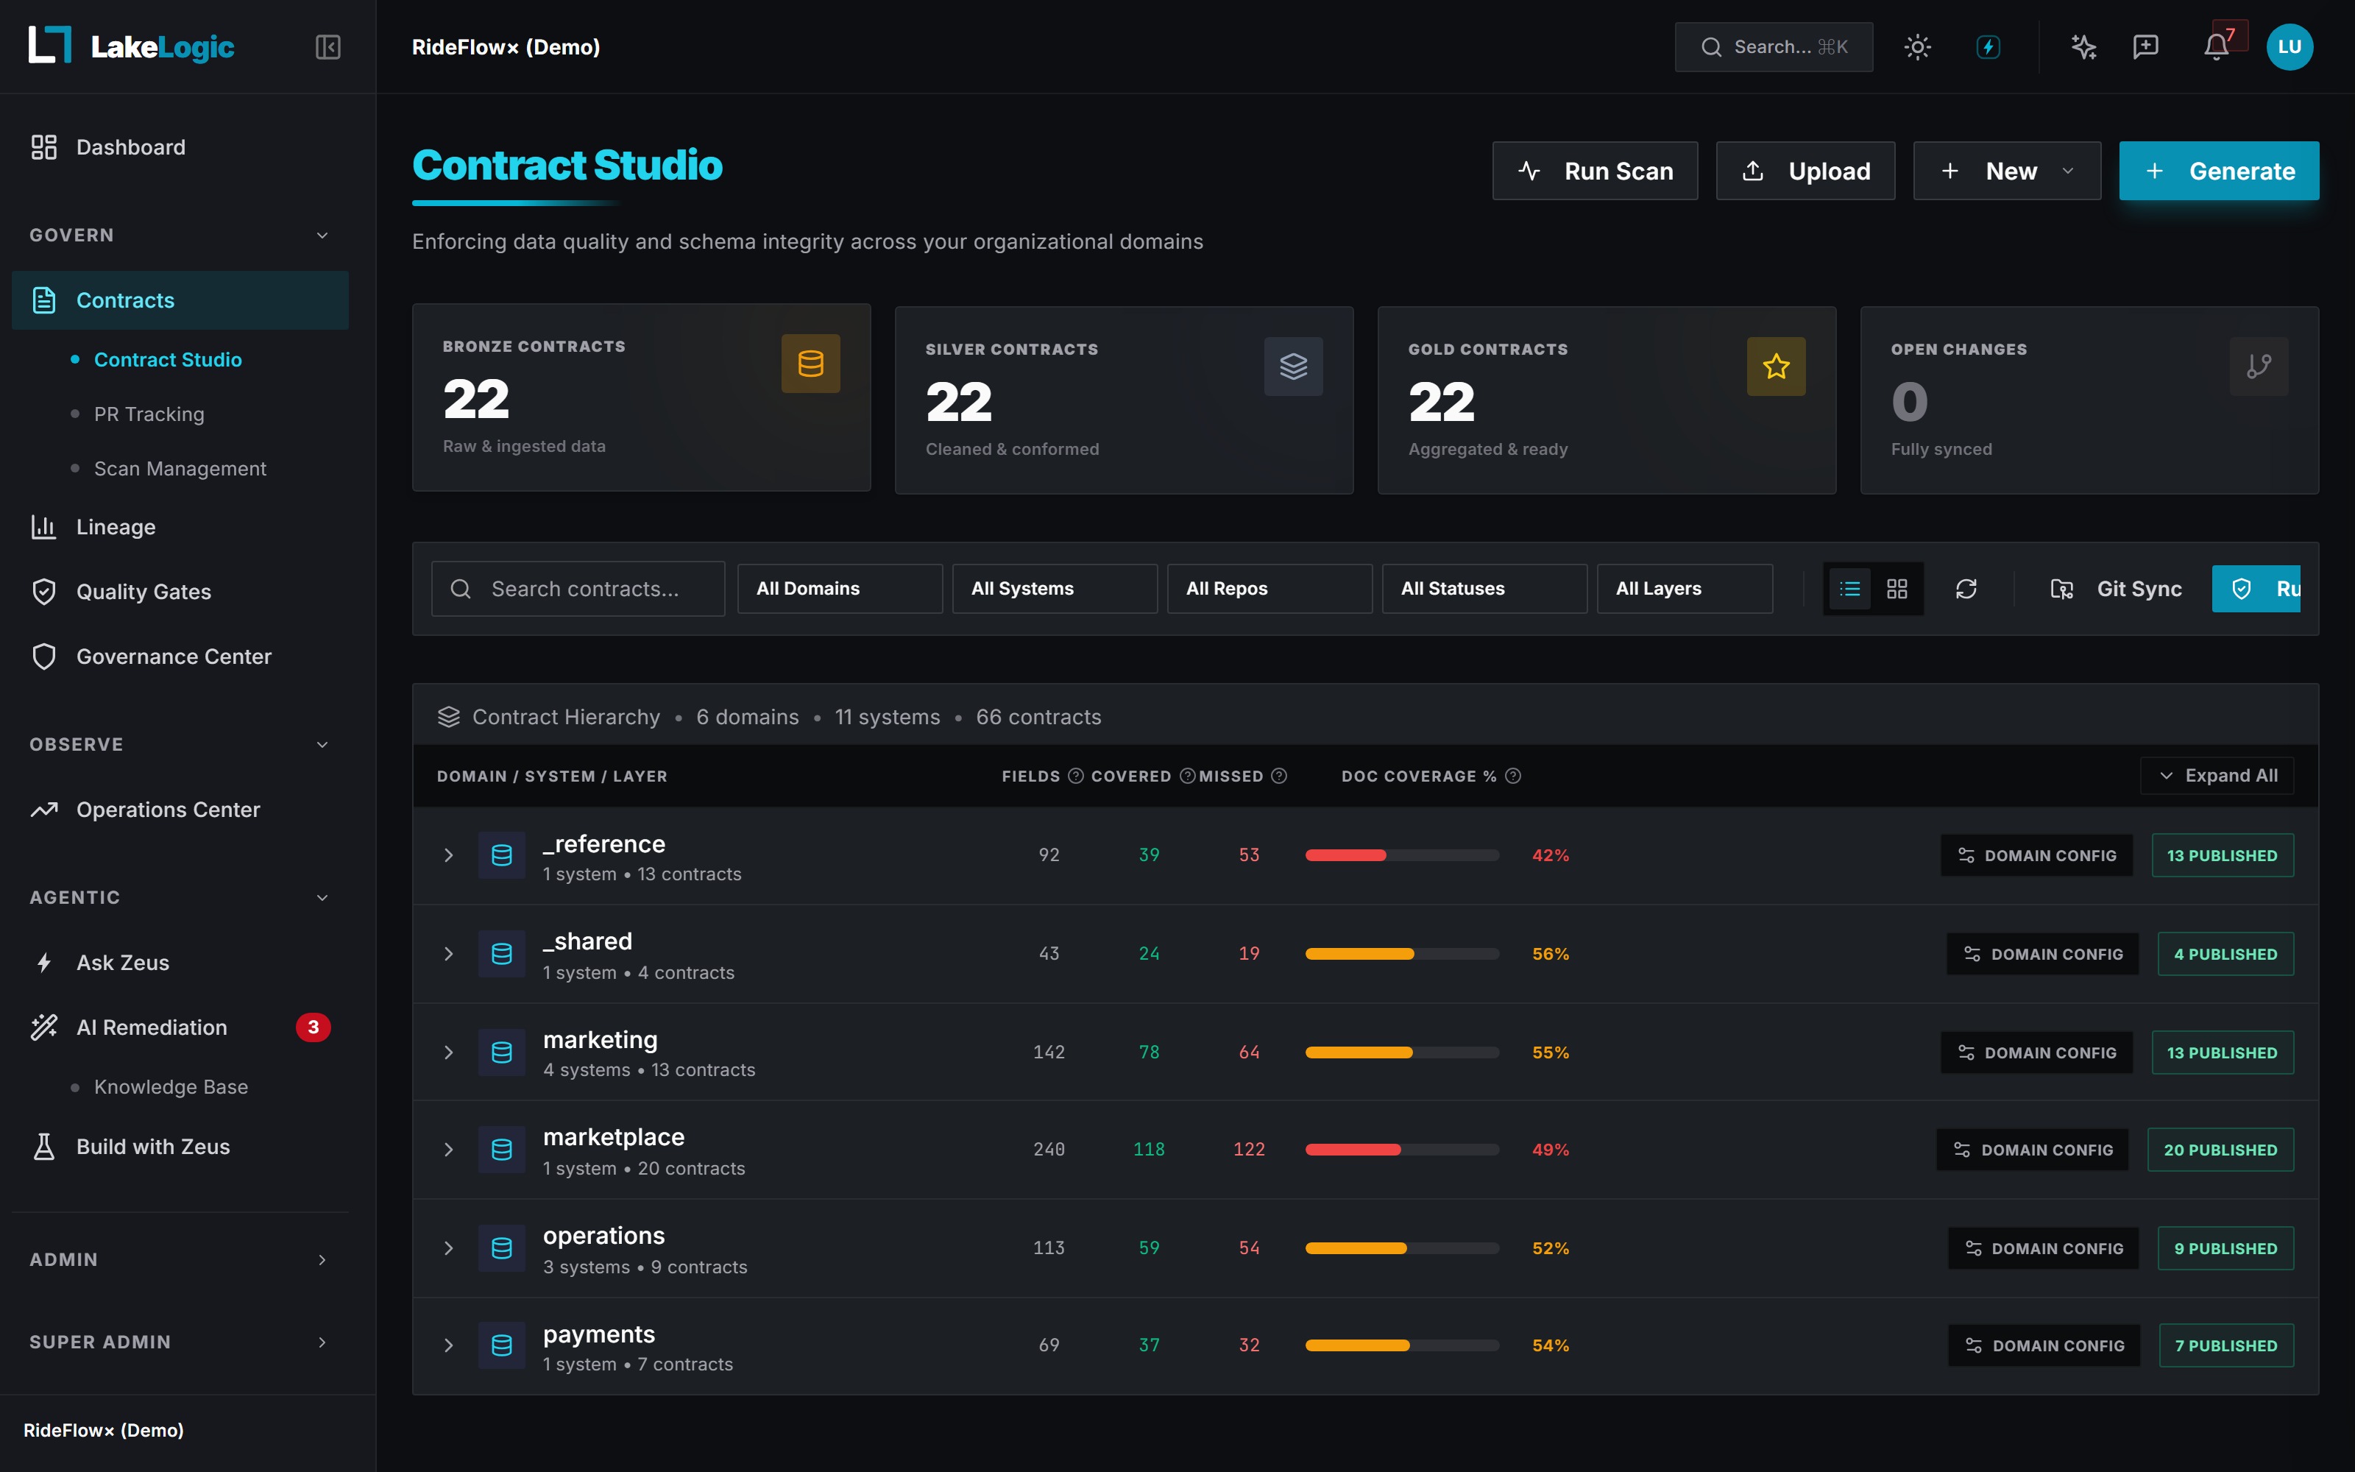
Task: Open Lineage in sidebar
Action: coord(180,527)
